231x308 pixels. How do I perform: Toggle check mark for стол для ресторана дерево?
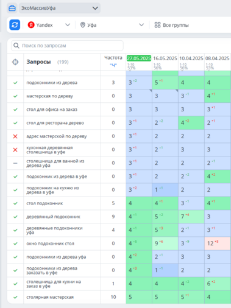[x=15, y=123]
